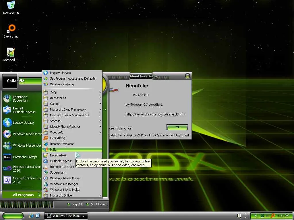Click the Windows Task Manager taskbar button

pos(66,216)
